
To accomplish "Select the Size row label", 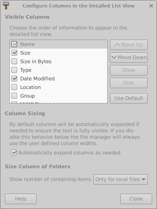I will (25, 53).
